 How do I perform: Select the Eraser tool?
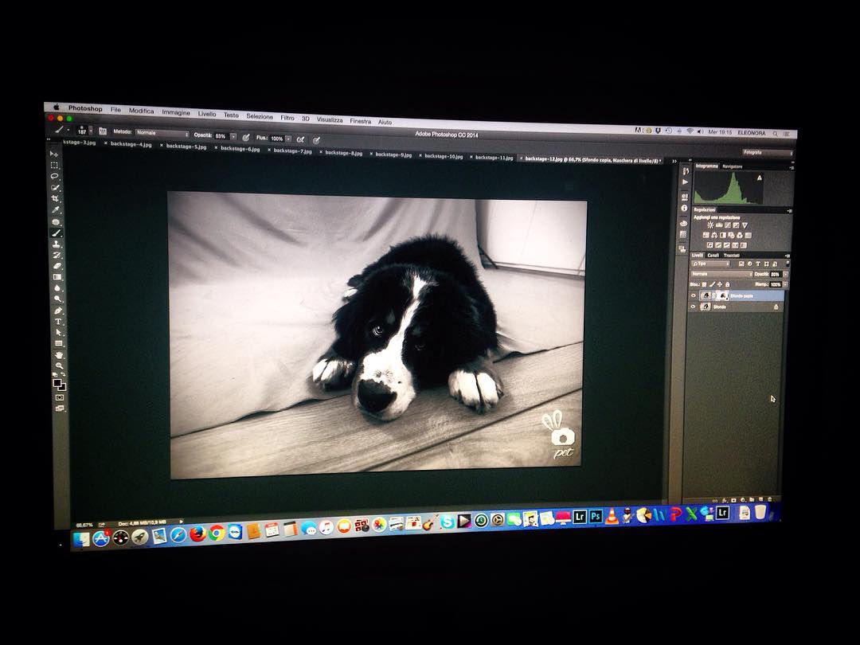click(x=57, y=266)
